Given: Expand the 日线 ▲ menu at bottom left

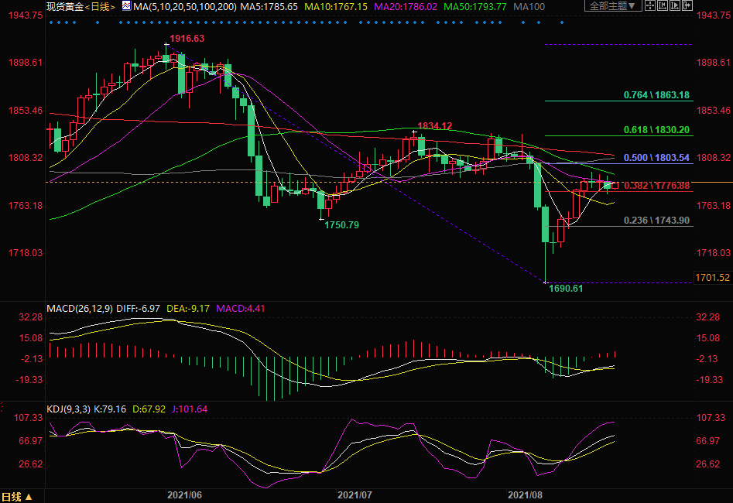Looking at the screenshot, I should 17,496.
